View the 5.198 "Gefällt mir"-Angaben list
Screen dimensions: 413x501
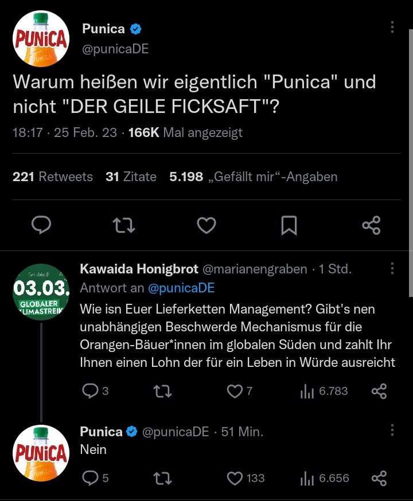(253, 177)
